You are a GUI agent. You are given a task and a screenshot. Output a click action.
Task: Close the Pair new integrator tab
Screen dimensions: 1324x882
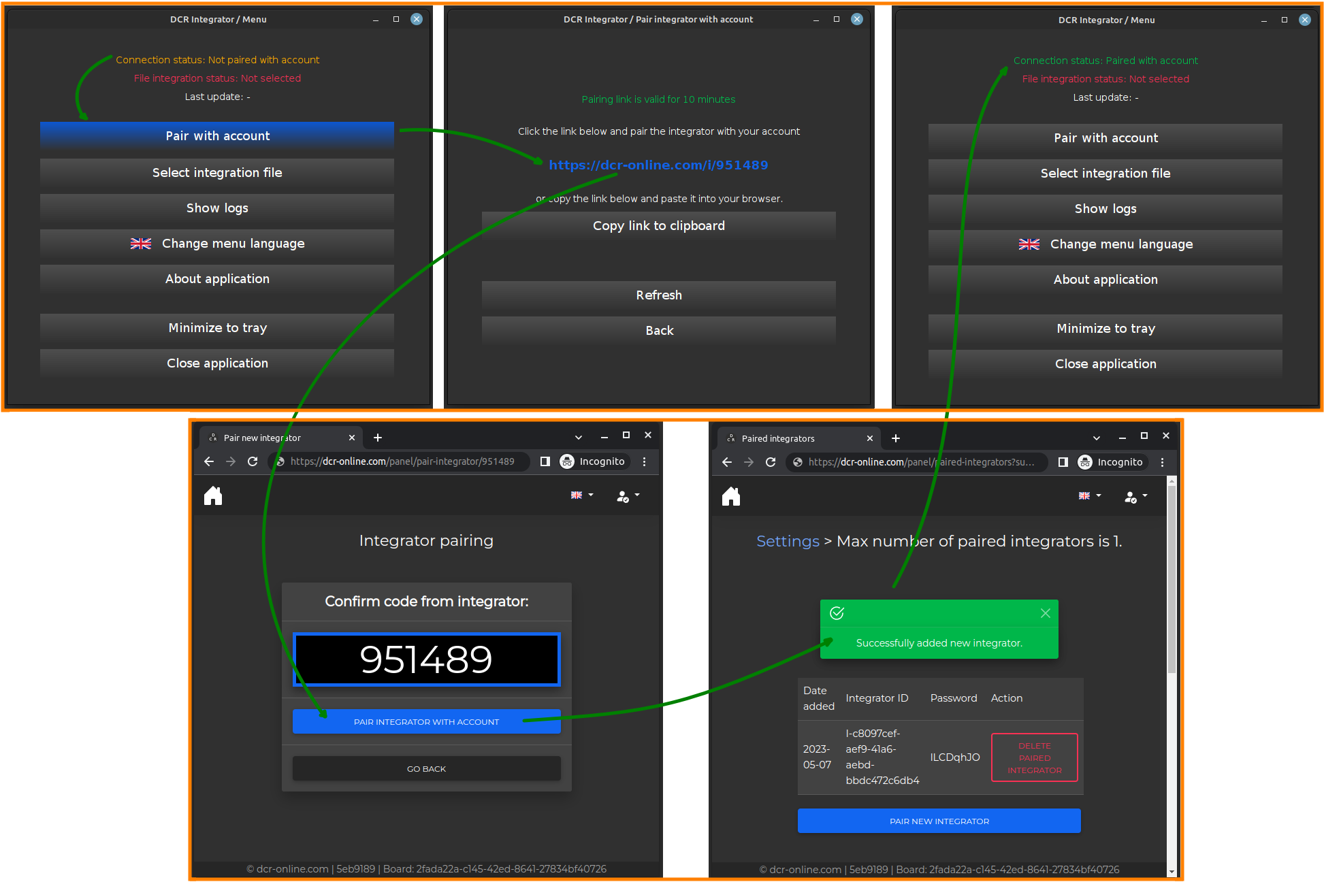coord(352,438)
